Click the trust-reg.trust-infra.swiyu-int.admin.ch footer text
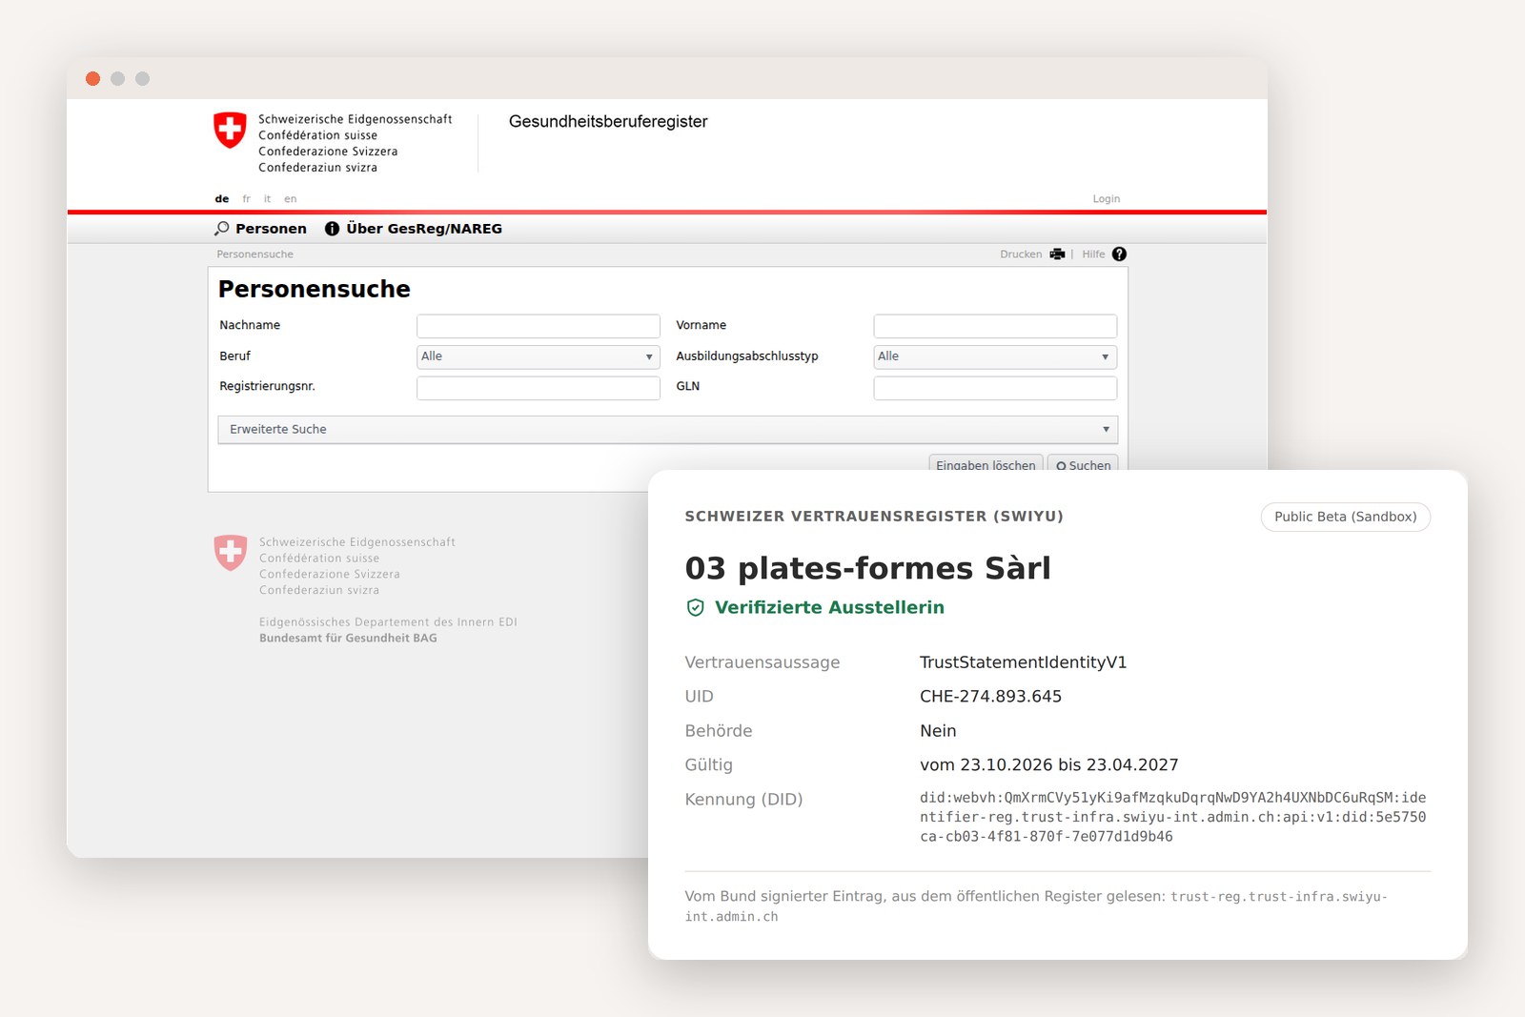 coord(1036,906)
